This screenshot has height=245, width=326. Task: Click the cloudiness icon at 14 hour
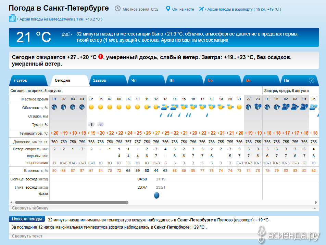[x=174, y=107]
